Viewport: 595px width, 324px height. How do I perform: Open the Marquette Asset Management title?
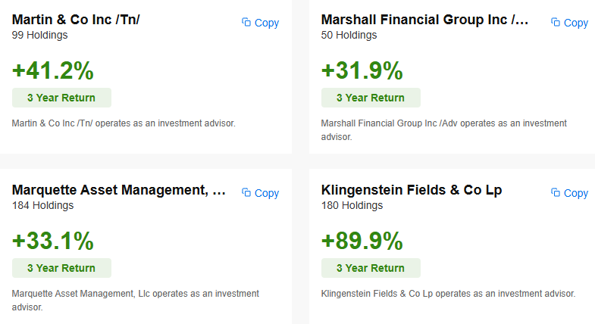119,189
